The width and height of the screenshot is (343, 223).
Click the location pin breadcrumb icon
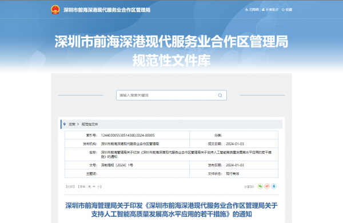click(x=64, y=124)
